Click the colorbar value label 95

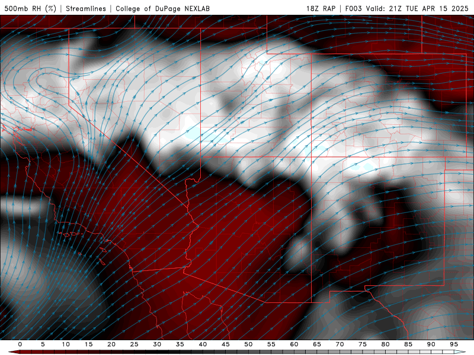pos(454,344)
